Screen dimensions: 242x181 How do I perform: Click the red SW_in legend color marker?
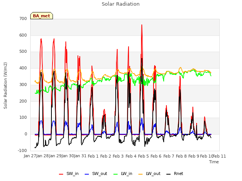pyautogui.click(x=61, y=174)
